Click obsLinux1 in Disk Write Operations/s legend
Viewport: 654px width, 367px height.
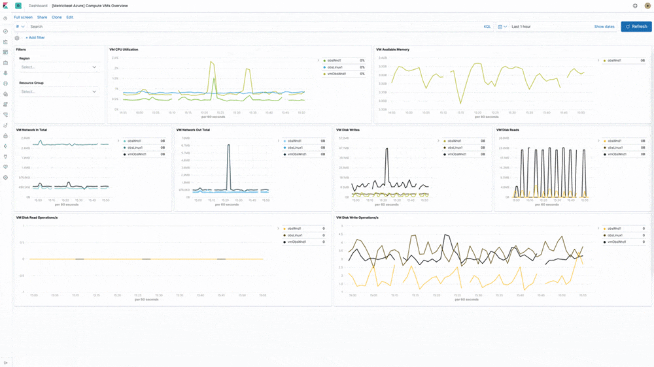click(x=615, y=235)
